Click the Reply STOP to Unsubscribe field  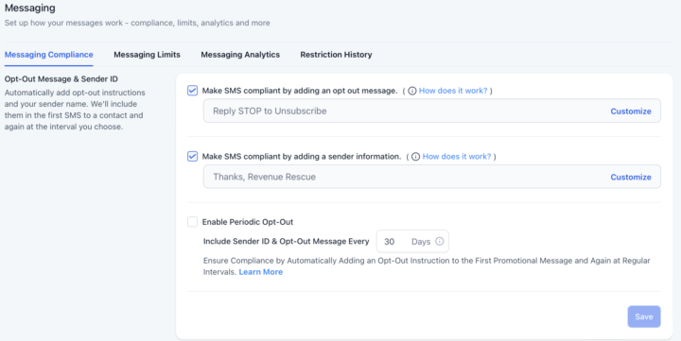click(432, 111)
